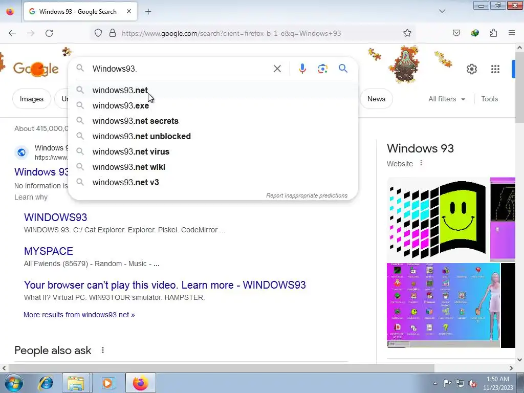Viewport: 524px width, 393px height.
Task: Open Your browser can't play this video link
Action: point(165,285)
